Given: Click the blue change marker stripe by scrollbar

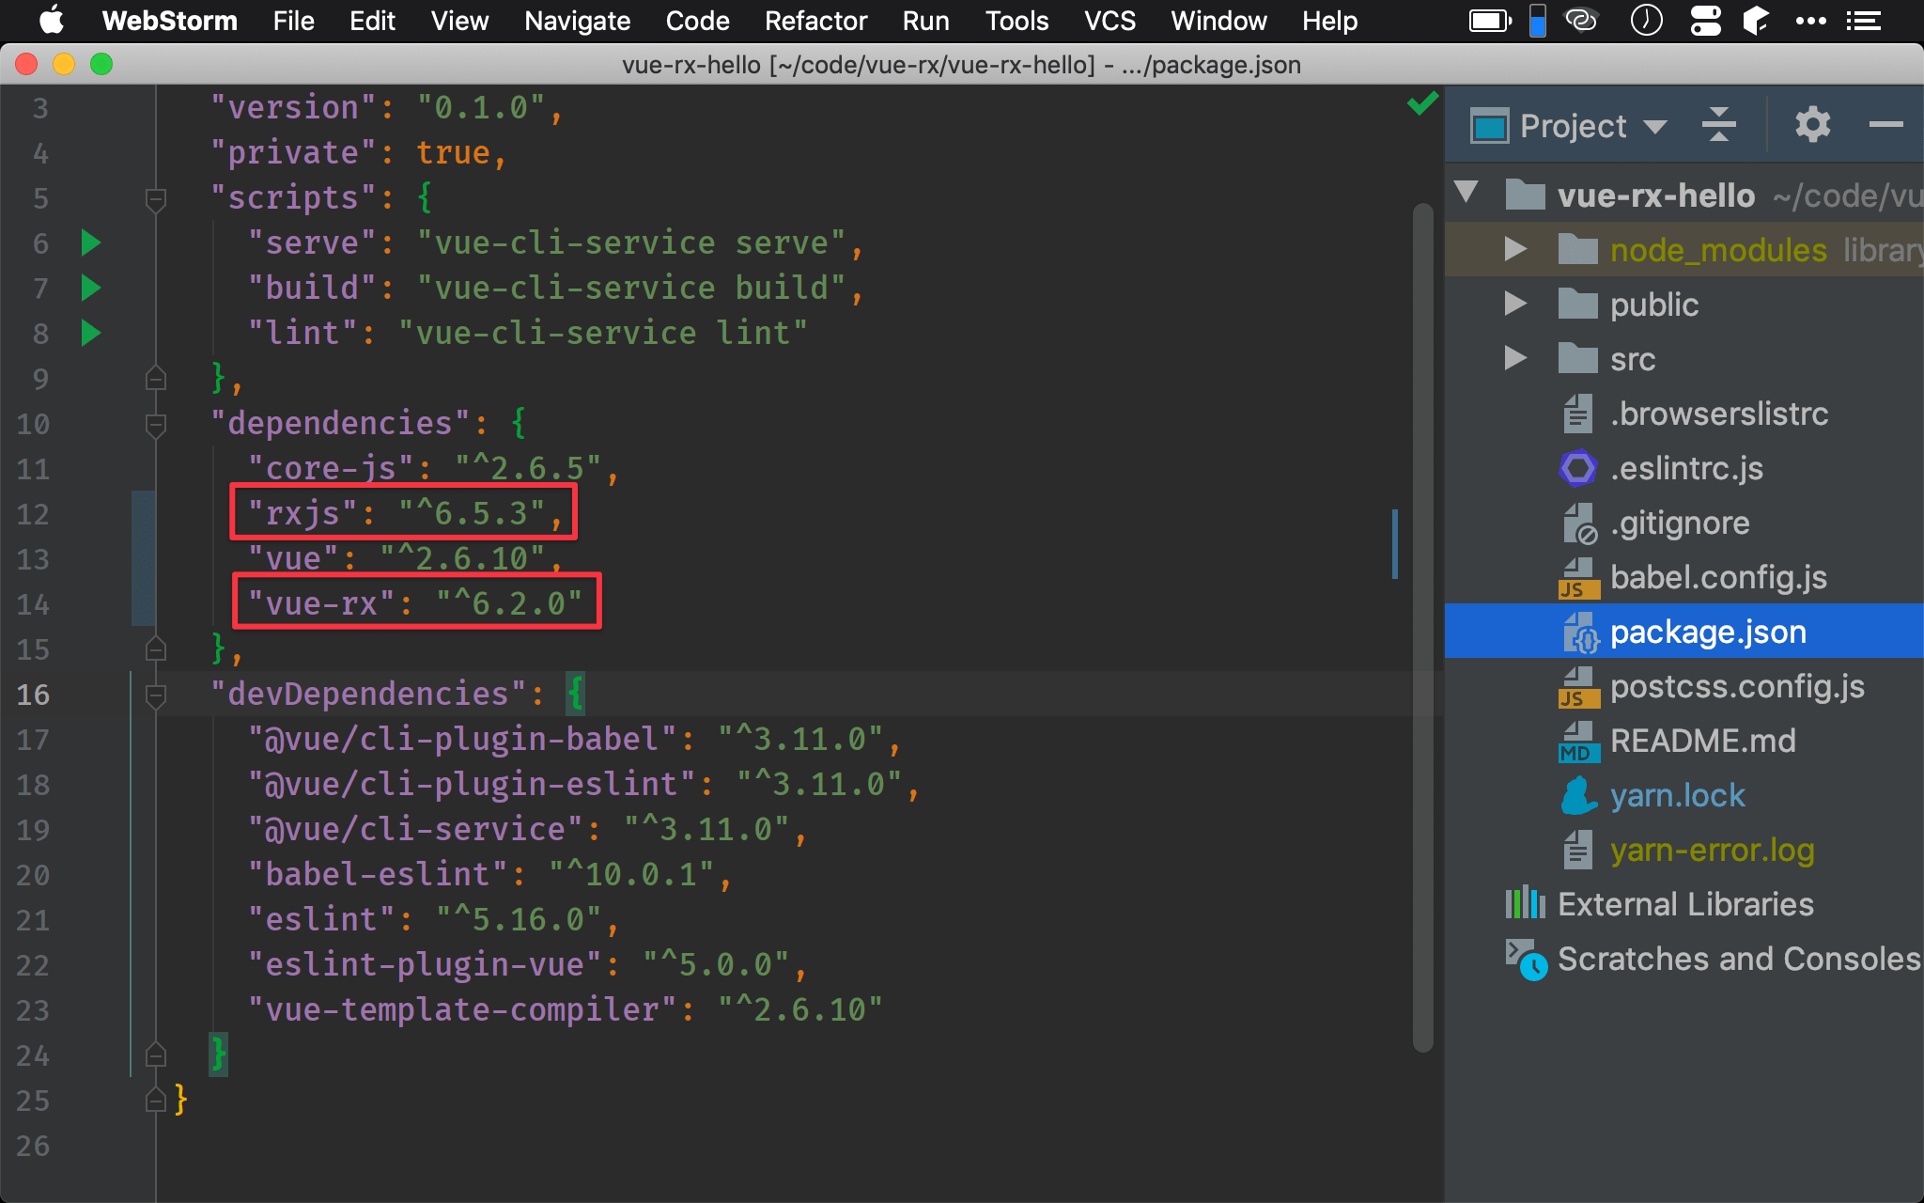Looking at the screenshot, I should (1395, 544).
